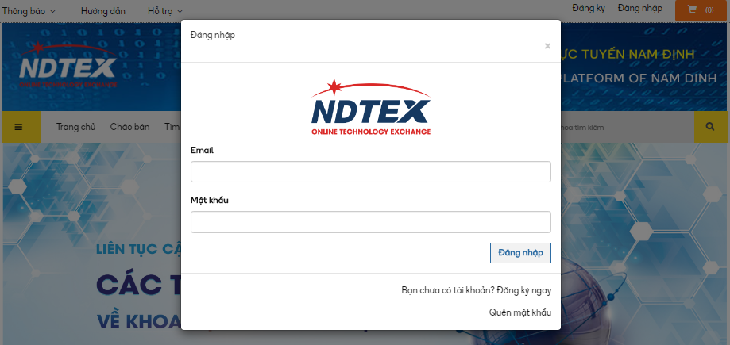Expand the Hỗ trợ dropdown
The width and height of the screenshot is (730, 345).
coord(164,11)
